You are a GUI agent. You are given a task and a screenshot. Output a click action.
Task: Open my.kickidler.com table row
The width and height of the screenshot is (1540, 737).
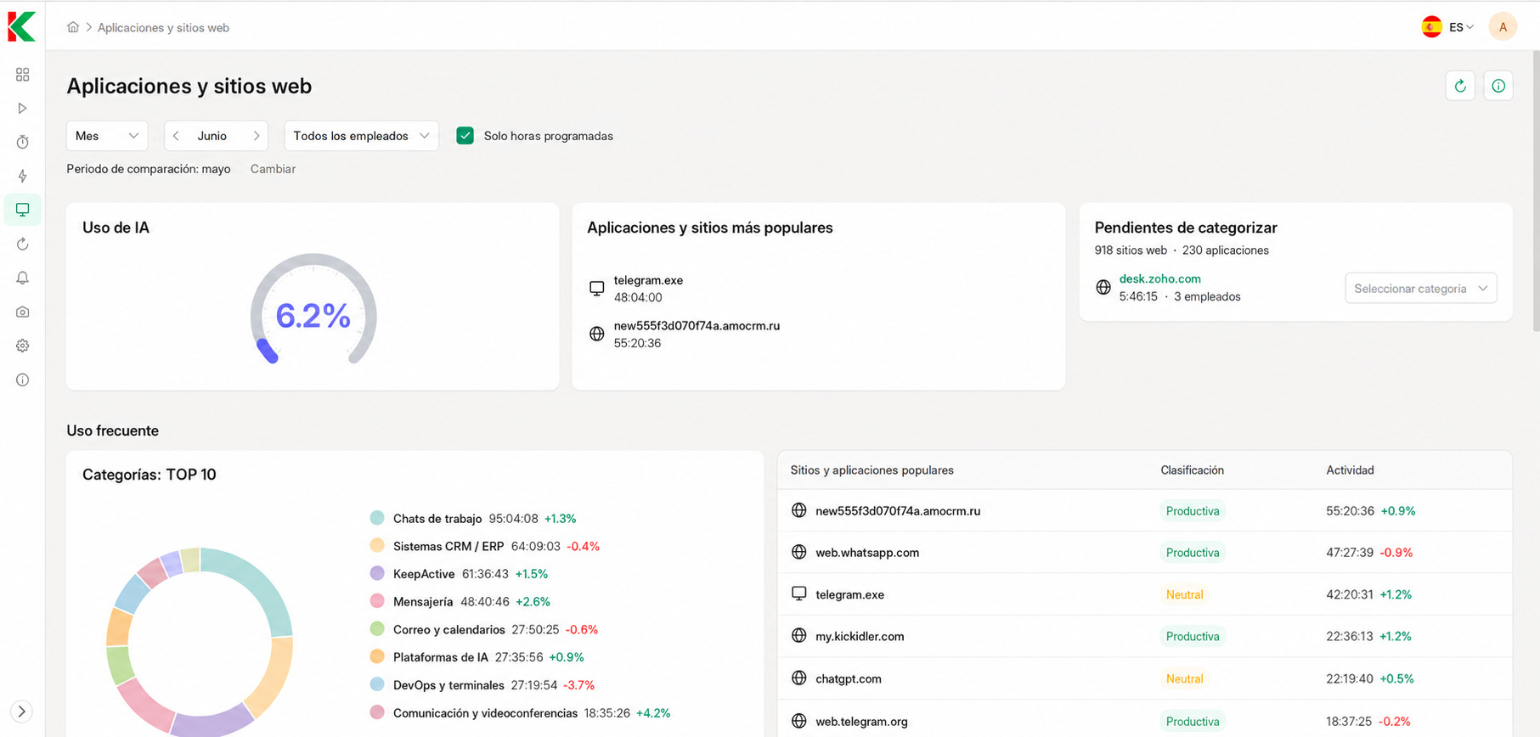(x=1144, y=637)
